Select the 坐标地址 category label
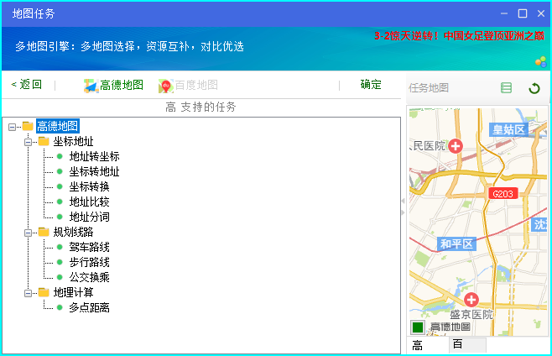 click(x=73, y=141)
